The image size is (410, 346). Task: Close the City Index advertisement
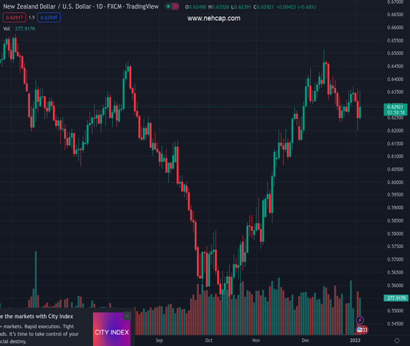click(127, 316)
